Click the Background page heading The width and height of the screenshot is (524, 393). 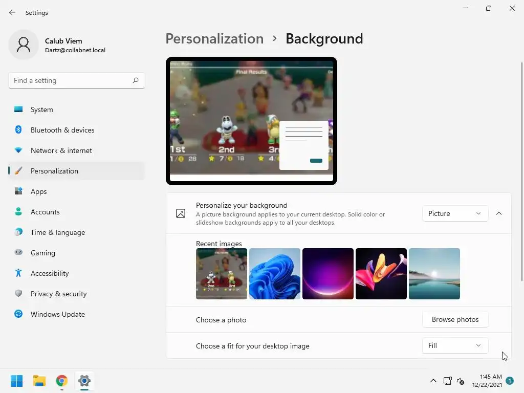coord(324,39)
